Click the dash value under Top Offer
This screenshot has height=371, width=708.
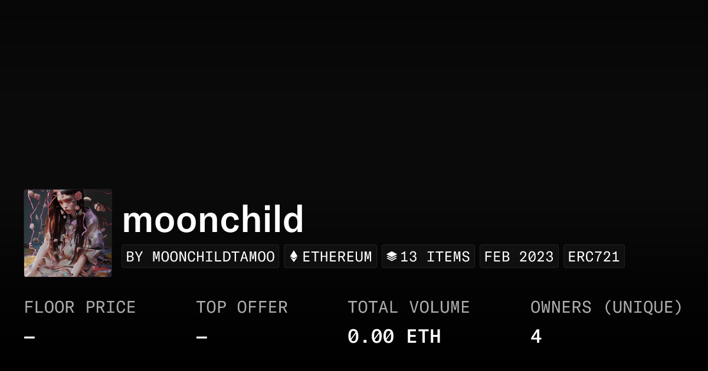(202, 337)
